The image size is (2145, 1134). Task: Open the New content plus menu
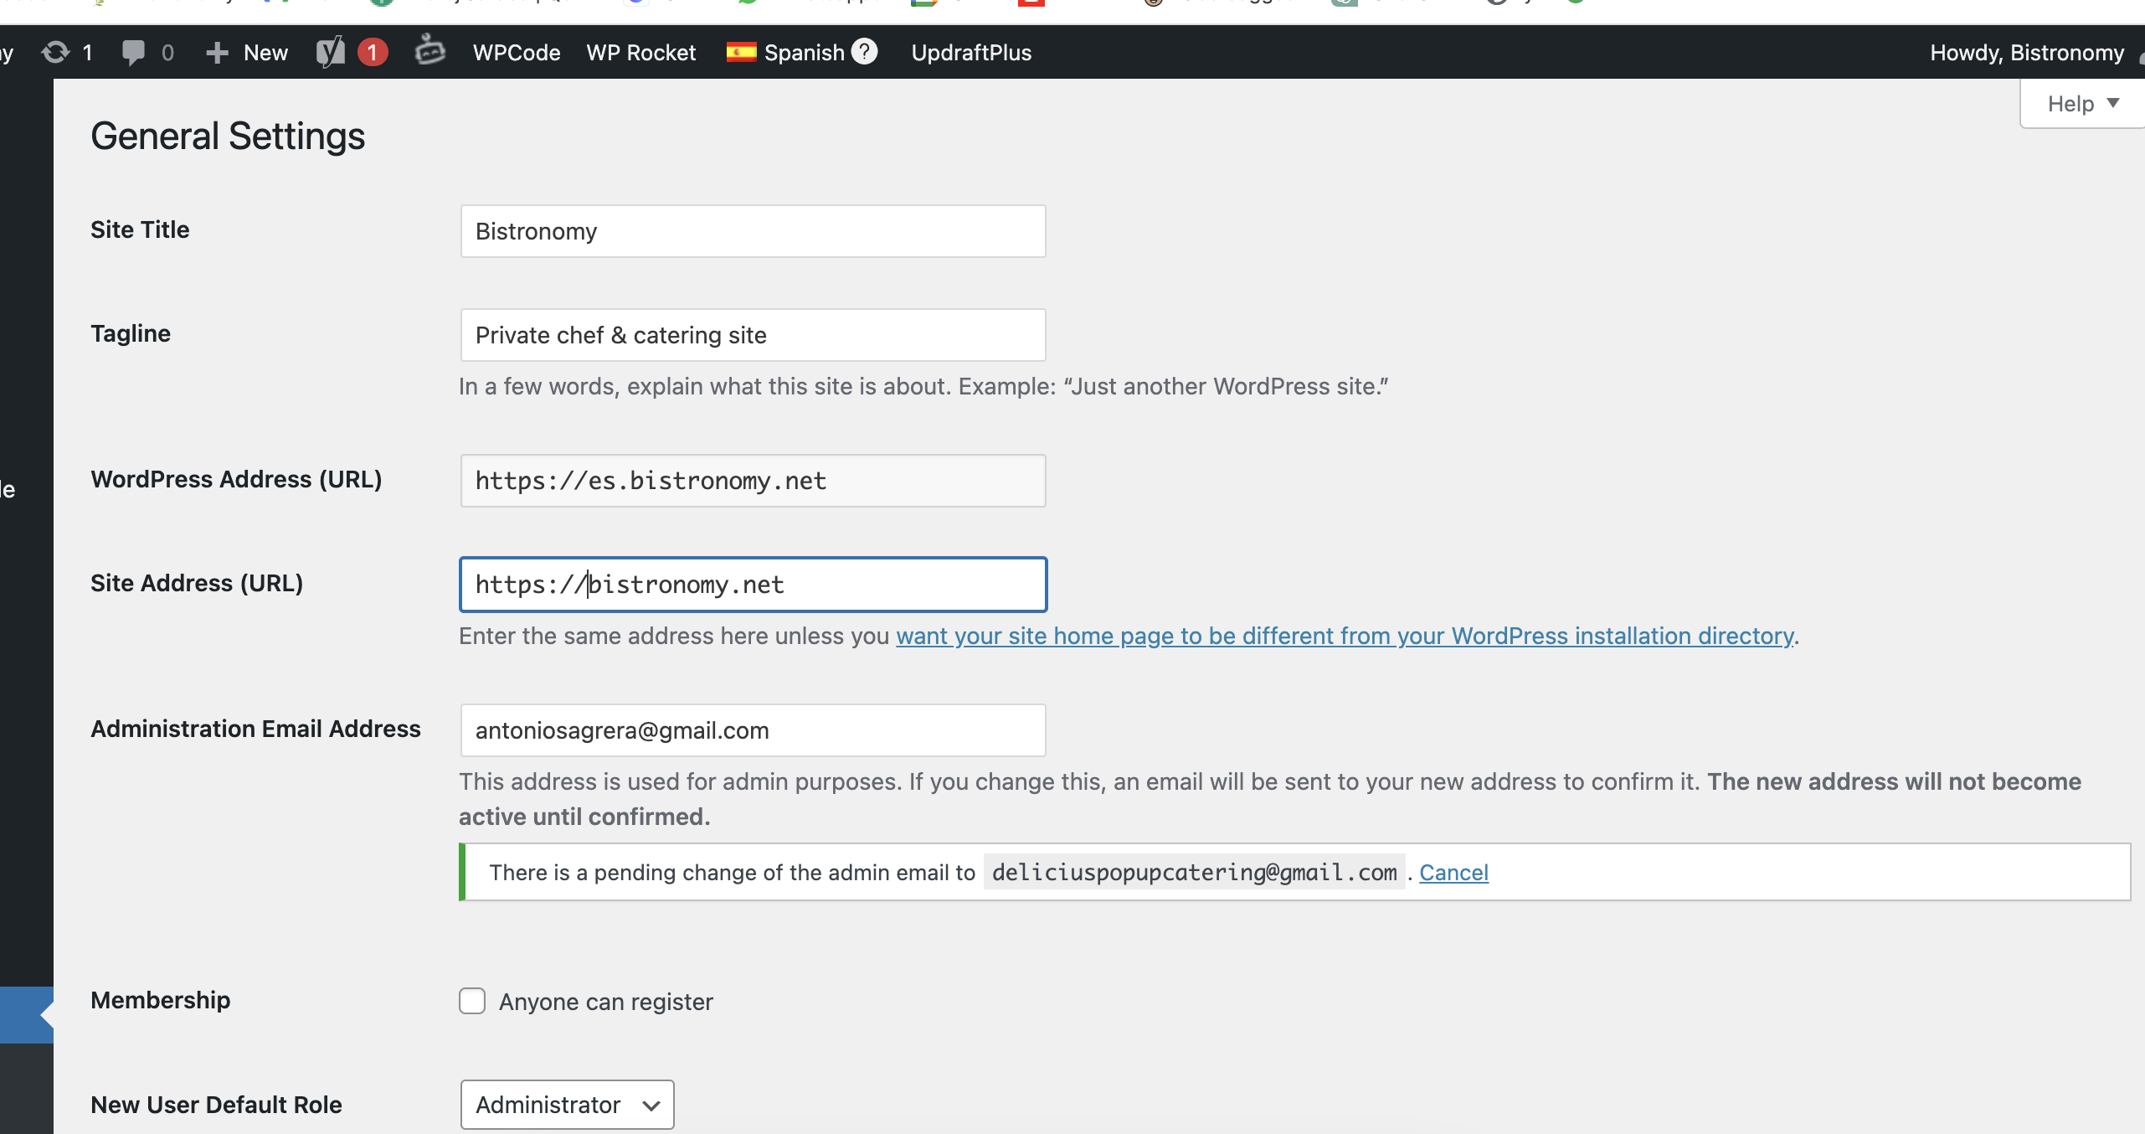246,52
